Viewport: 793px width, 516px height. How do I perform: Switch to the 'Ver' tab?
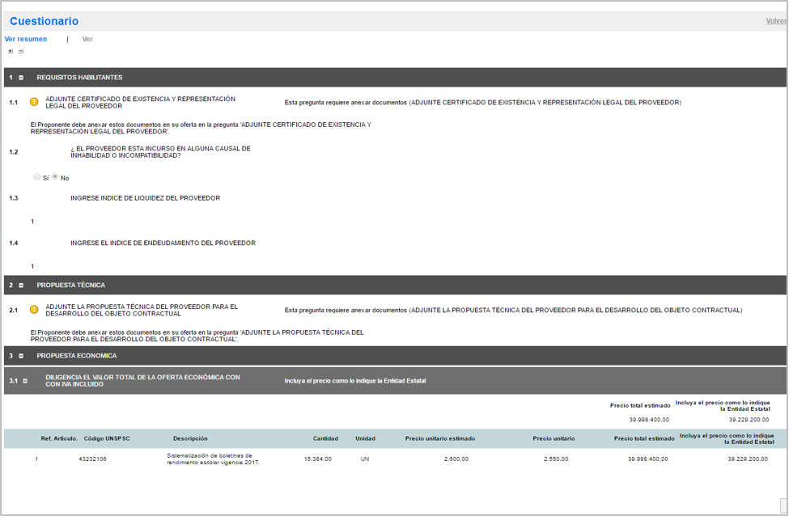pyautogui.click(x=87, y=39)
